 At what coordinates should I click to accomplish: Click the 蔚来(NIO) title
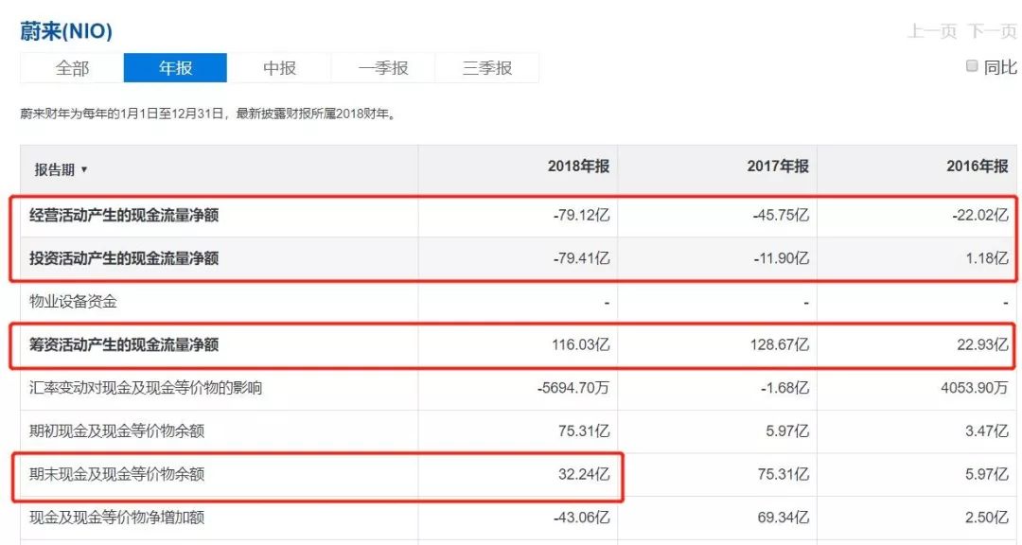click(66, 30)
